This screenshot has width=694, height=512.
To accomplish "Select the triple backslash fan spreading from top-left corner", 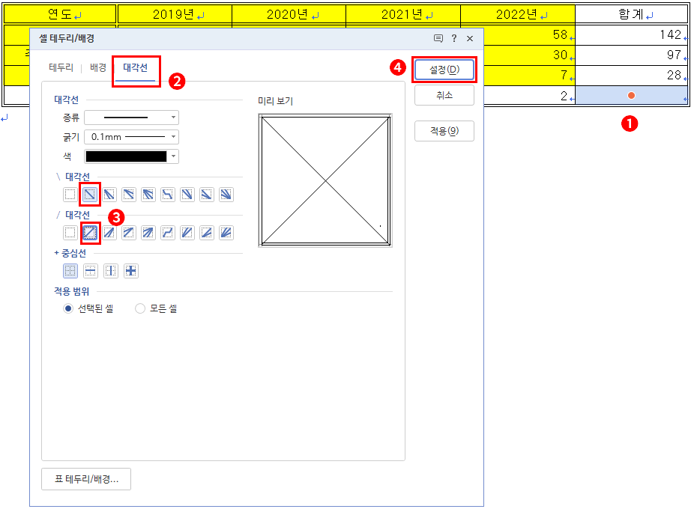I will point(148,195).
